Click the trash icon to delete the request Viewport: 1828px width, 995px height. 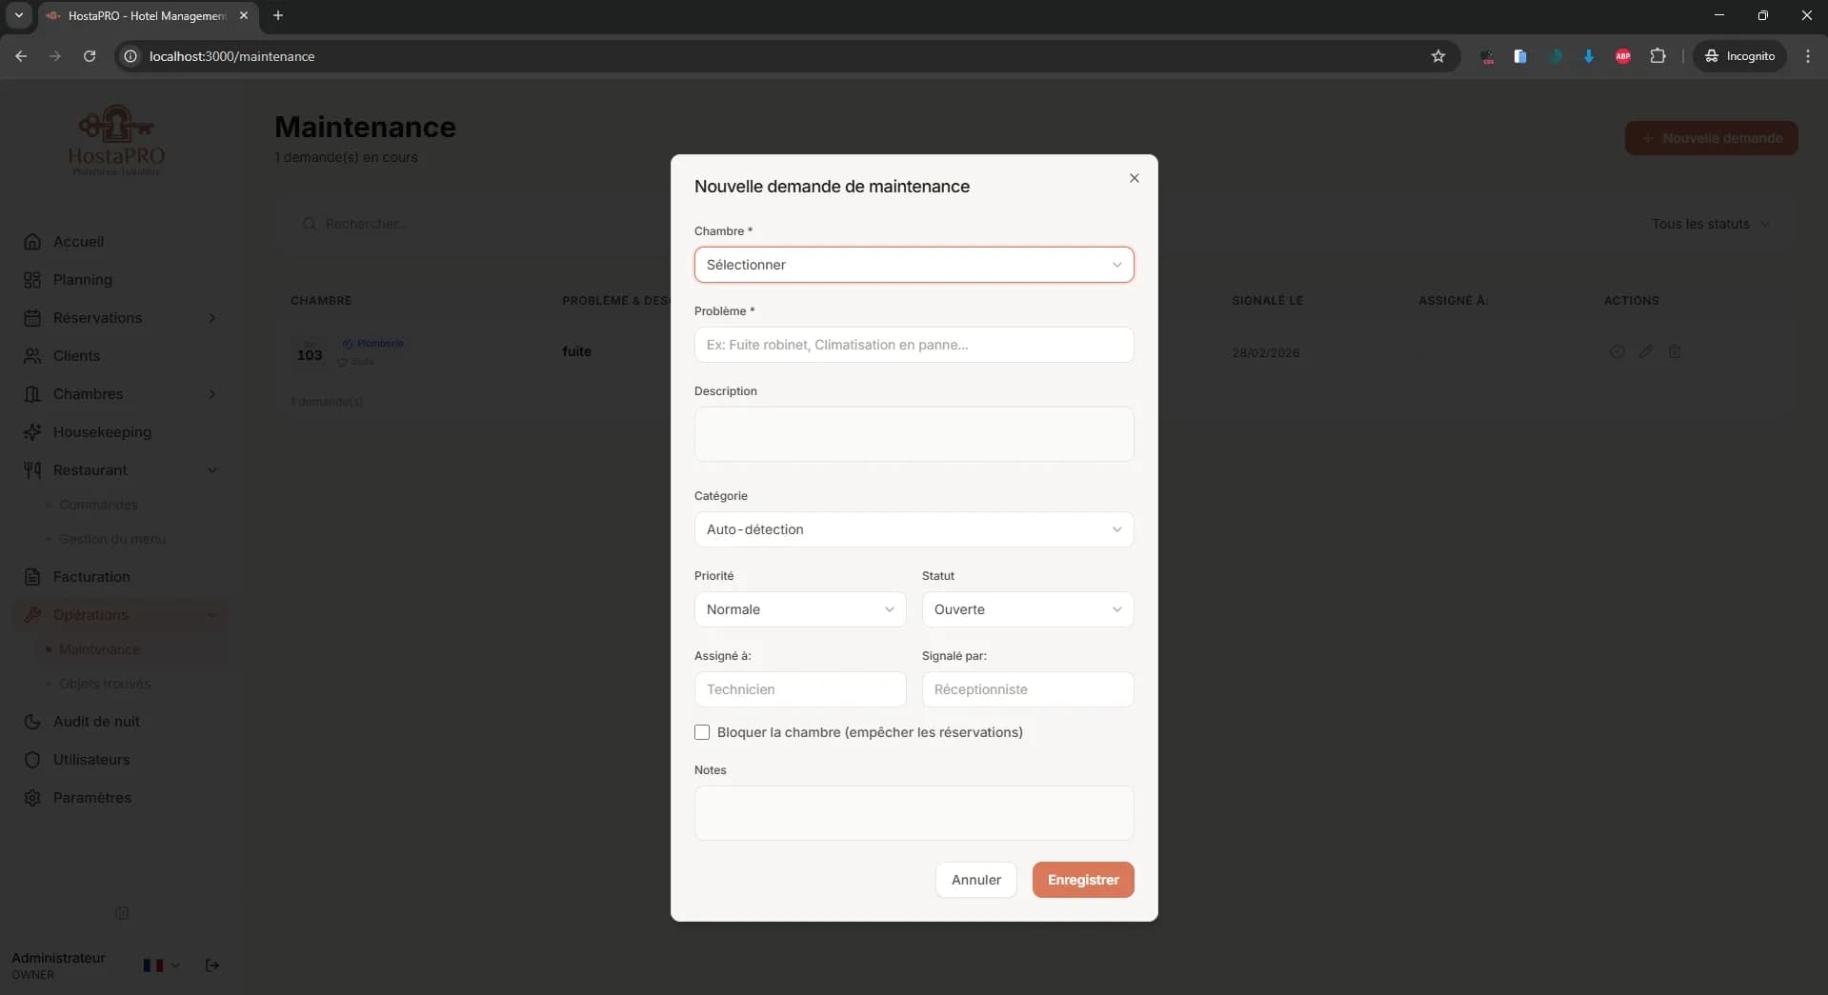tap(1676, 351)
